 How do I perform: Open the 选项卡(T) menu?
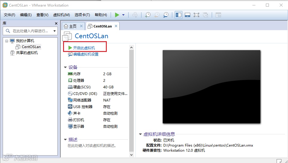click(x=82, y=15)
